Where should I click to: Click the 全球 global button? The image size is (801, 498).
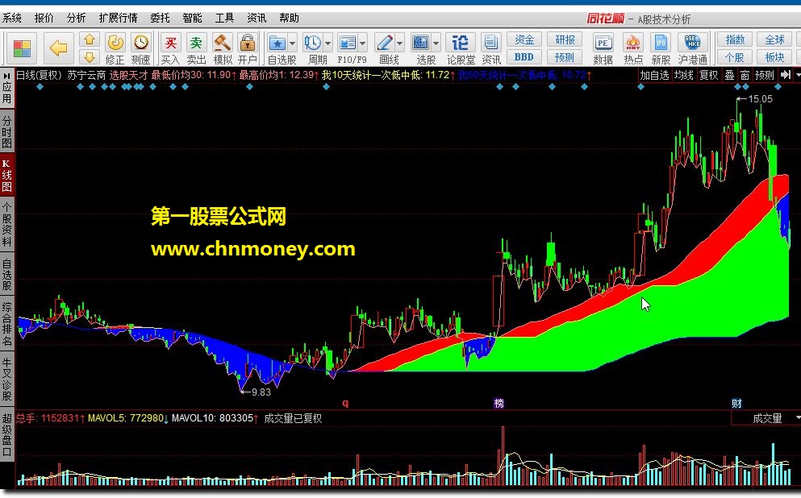774,39
